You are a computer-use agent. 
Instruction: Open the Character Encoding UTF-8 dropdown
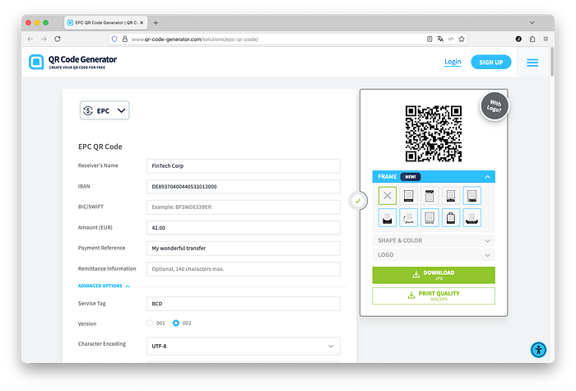[x=244, y=347]
